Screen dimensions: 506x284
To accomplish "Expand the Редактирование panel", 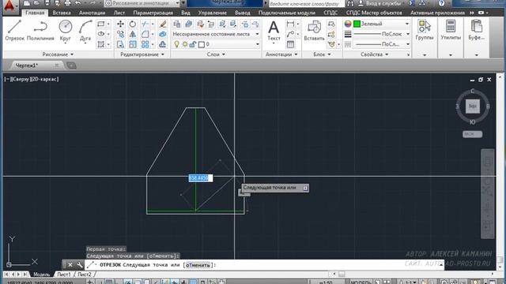I will tap(142, 54).
